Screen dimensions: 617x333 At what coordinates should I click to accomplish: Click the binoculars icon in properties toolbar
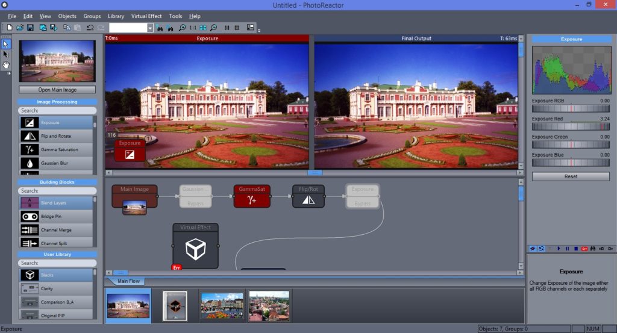click(x=593, y=249)
